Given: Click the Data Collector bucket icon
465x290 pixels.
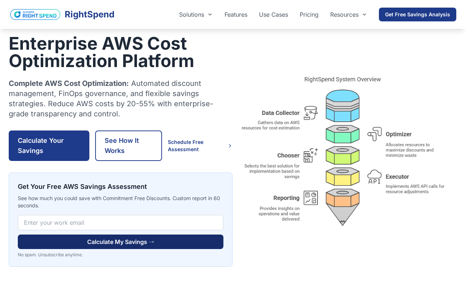Looking at the screenshot, I should 310,113.
